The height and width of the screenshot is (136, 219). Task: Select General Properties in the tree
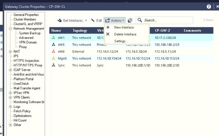coord(26,15)
